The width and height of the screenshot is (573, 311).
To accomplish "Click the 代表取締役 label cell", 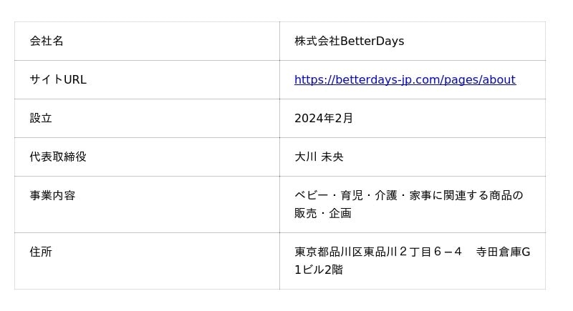I will (x=58, y=157).
